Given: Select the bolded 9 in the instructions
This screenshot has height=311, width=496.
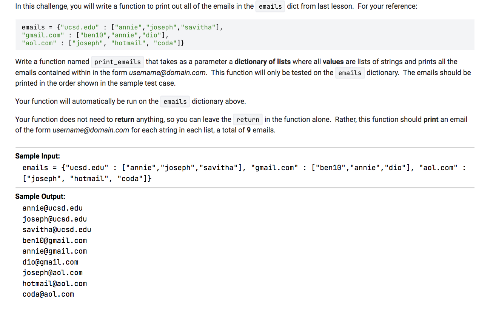Looking at the screenshot, I should pyautogui.click(x=248, y=130).
